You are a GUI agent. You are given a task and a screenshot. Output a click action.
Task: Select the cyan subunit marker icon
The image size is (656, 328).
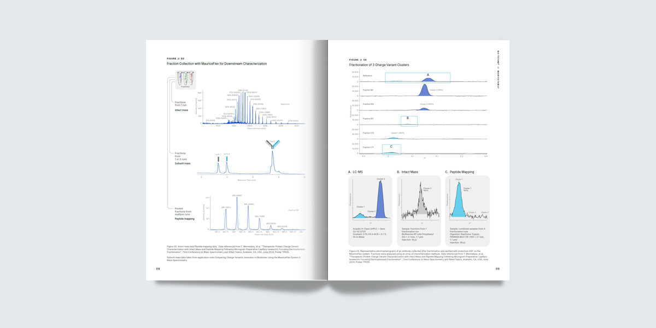click(x=227, y=159)
